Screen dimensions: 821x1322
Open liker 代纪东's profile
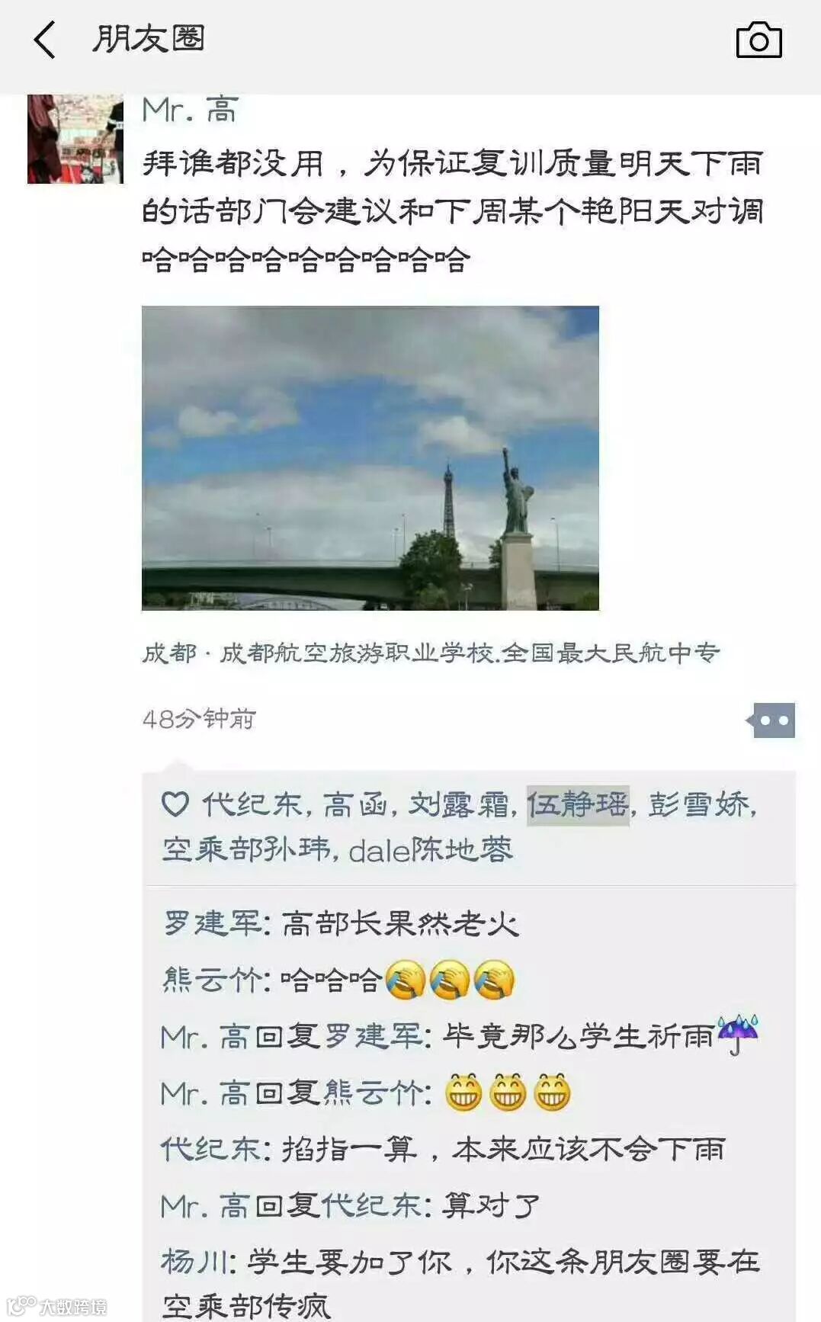coord(252,805)
